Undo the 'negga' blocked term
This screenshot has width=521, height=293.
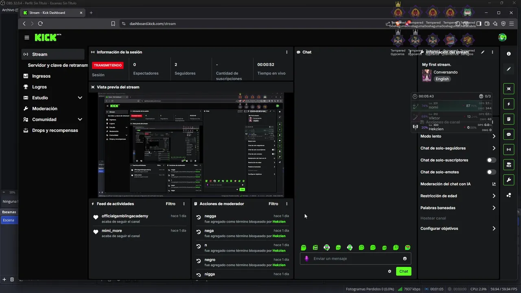[198, 217]
